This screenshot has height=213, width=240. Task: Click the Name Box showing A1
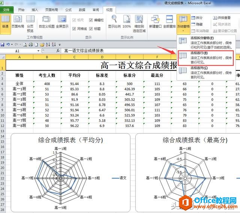pos(18,51)
